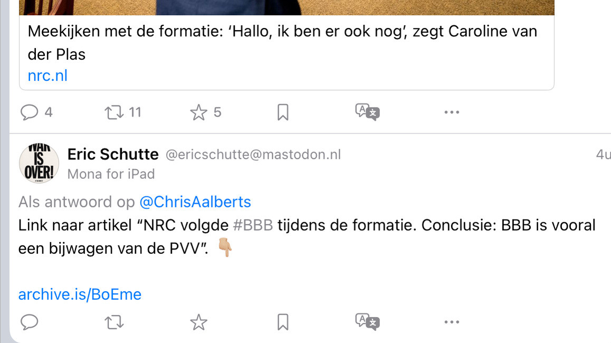The height and width of the screenshot is (343, 611).
Task: Open the @ChrisAalberts mention
Action: (195, 202)
